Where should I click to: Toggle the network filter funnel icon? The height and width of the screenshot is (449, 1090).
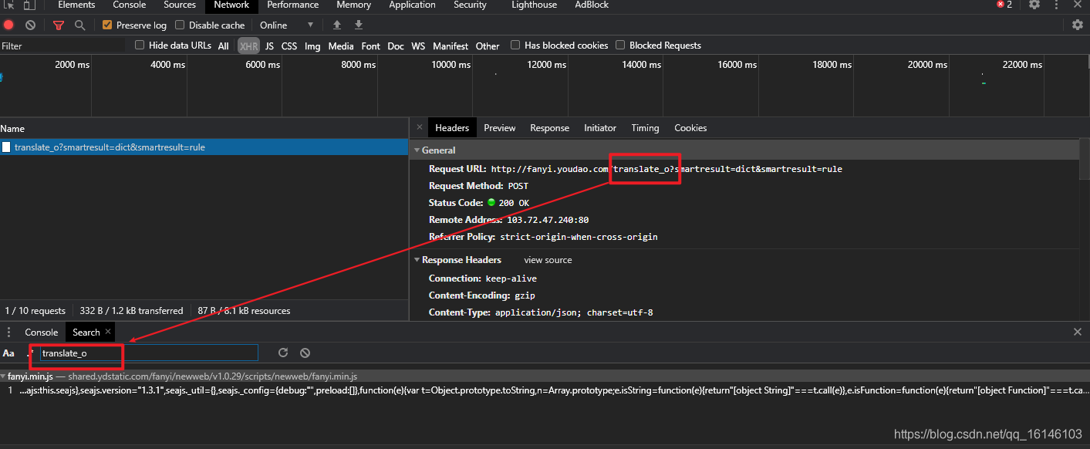point(59,25)
